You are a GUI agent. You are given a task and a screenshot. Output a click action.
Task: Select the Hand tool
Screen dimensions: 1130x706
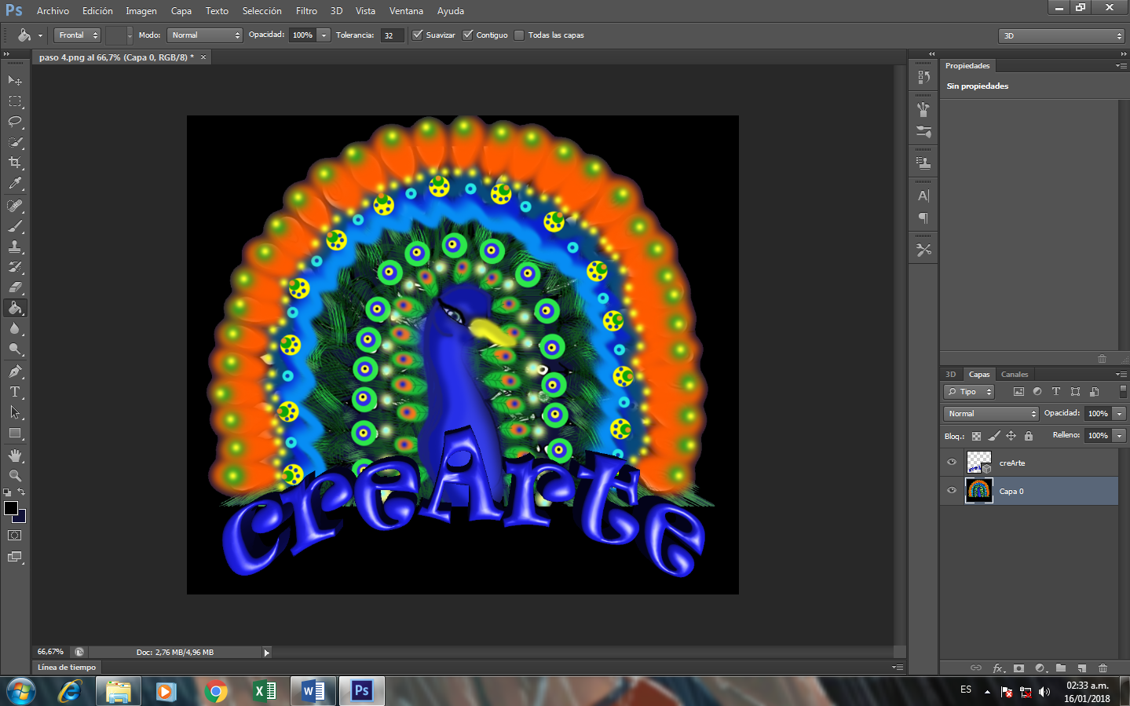(x=15, y=455)
